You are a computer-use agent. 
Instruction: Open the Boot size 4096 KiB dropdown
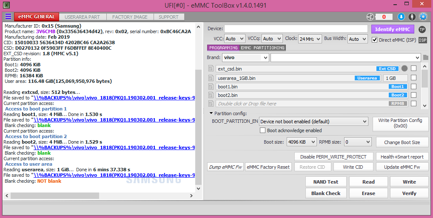[302, 142]
